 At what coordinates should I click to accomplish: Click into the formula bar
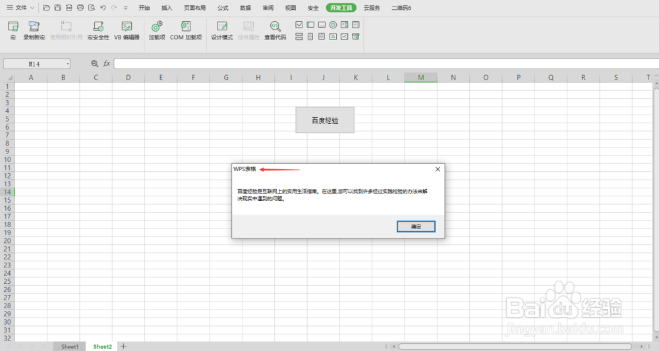coord(386,64)
